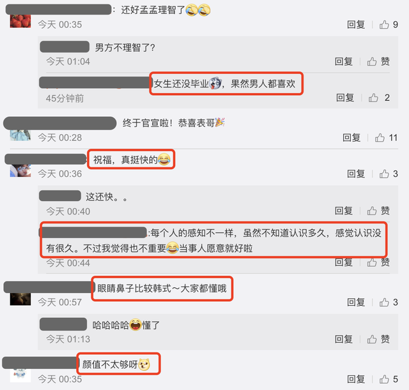Screen dimensions: 409x390
Task: Open the strawberry avatar profile
Action: pyautogui.click(x=20, y=21)
